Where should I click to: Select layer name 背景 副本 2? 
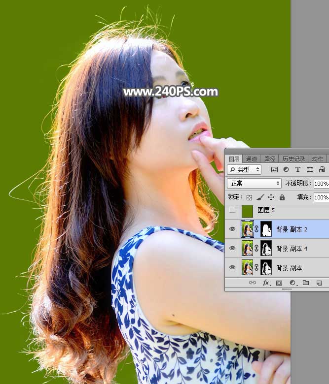[x=292, y=229]
